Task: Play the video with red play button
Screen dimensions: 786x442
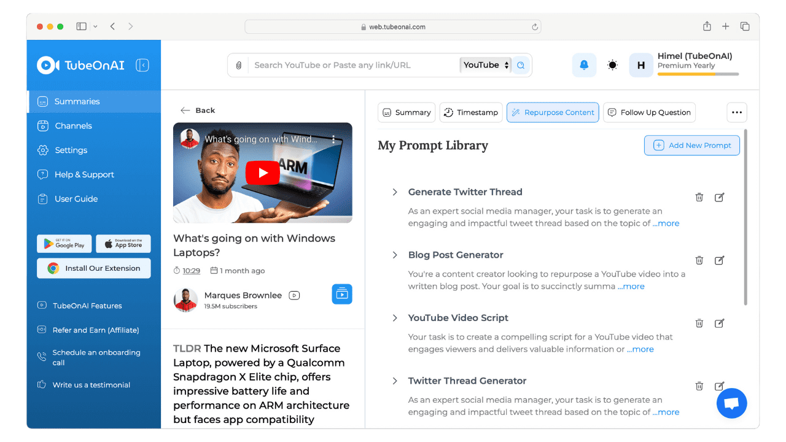Action: (263, 173)
